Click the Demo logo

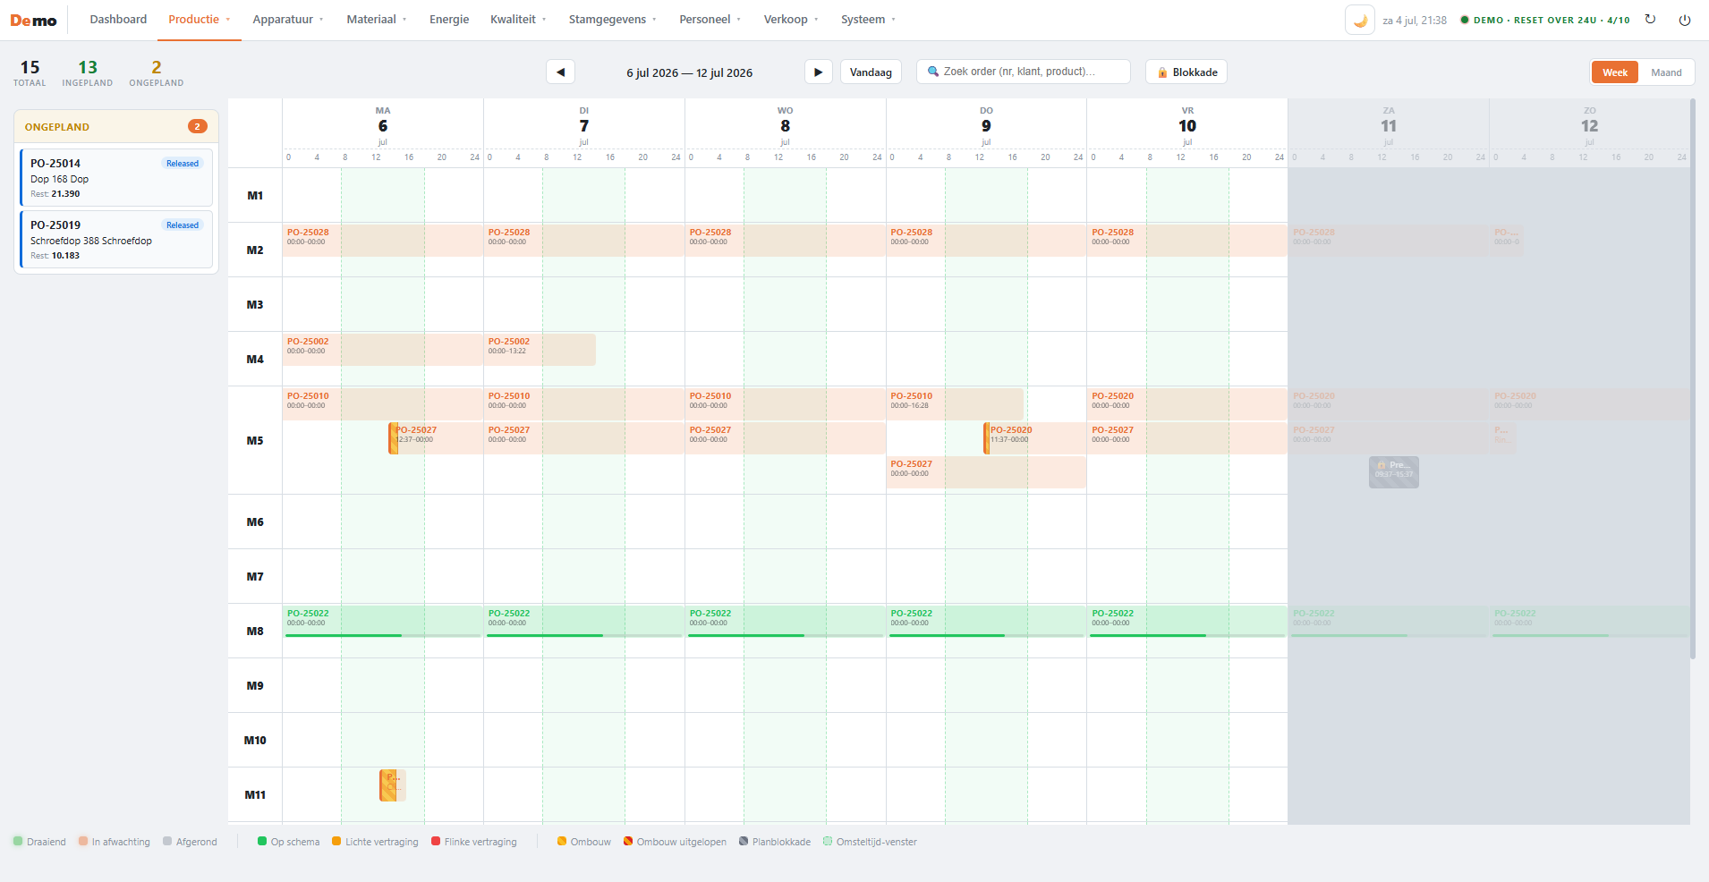[33, 20]
